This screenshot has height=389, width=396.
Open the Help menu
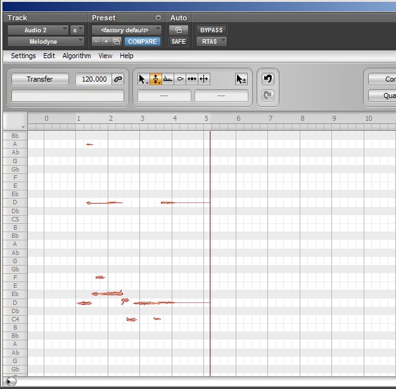[x=127, y=56]
